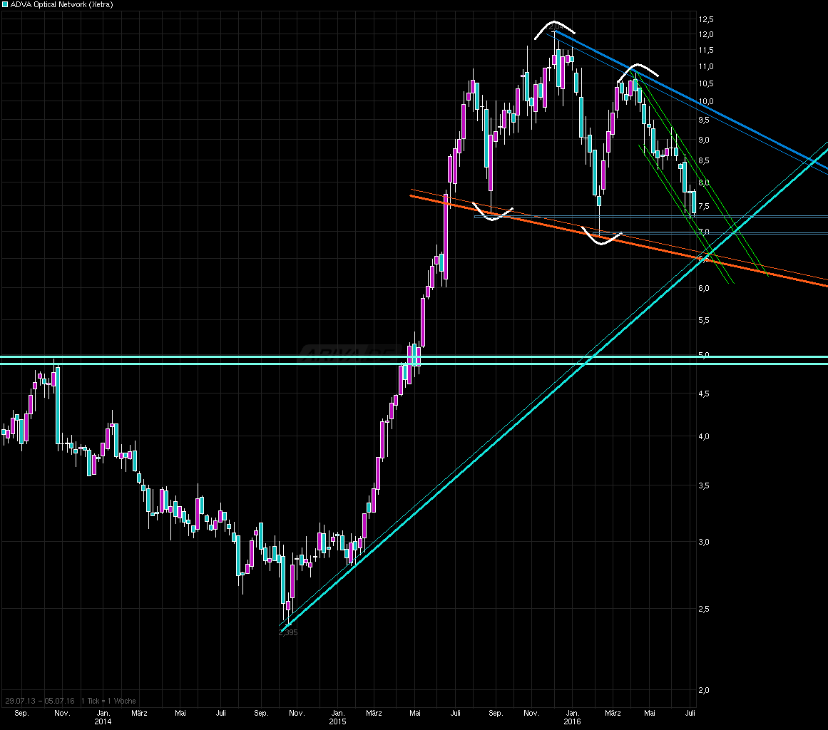Viewport: 828px width, 730px height.
Task: Click the 5,5 price axis label
Action: coord(704,320)
